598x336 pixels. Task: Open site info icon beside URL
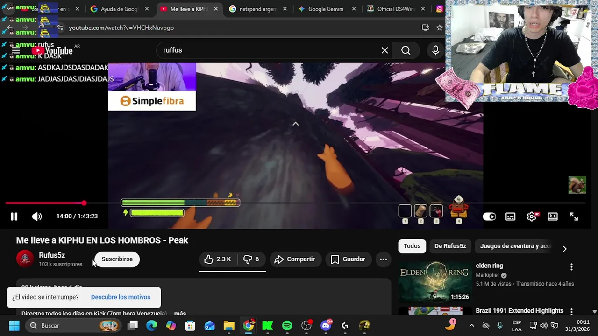60,28
